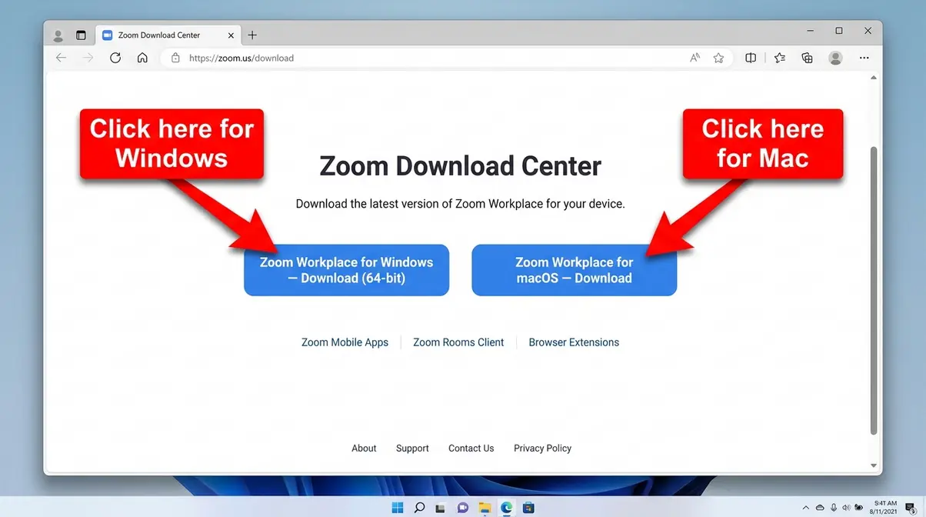926x517 pixels.
Task: Expand the hidden system tray icons chevron
Action: point(806,508)
